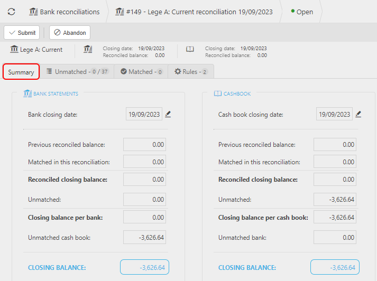Image resolution: width=377 pixels, height=281 pixels.
Task: Click the Bank Statements section bank icon
Action: 28,93
